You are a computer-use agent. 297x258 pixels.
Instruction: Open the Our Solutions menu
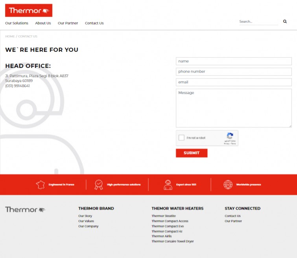pyautogui.click(x=17, y=23)
